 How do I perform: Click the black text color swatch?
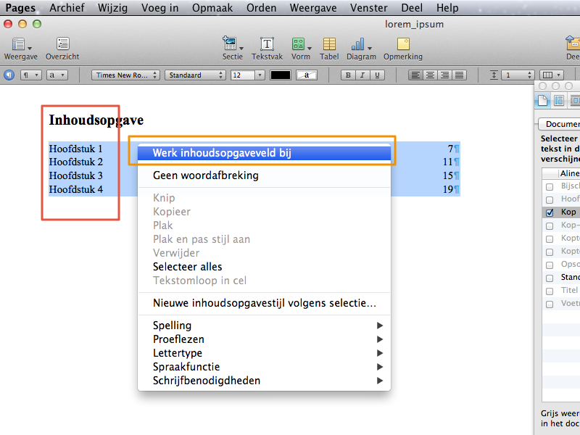(x=281, y=75)
